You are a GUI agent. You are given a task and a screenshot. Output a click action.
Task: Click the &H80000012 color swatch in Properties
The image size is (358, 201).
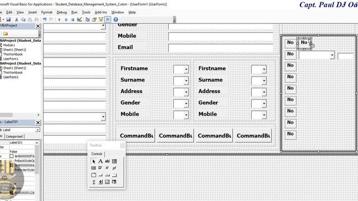tap(12, 193)
